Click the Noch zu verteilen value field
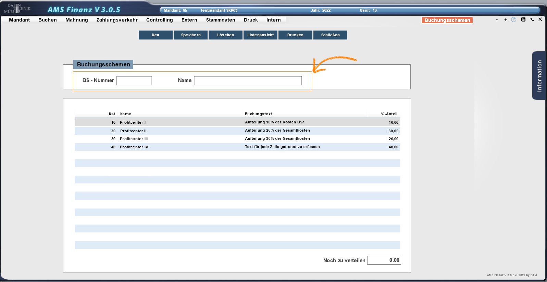This screenshot has height=282, width=547. tap(384, 260)
